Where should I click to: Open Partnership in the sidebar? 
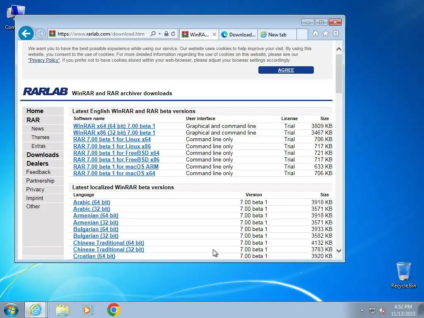[40, 181]
